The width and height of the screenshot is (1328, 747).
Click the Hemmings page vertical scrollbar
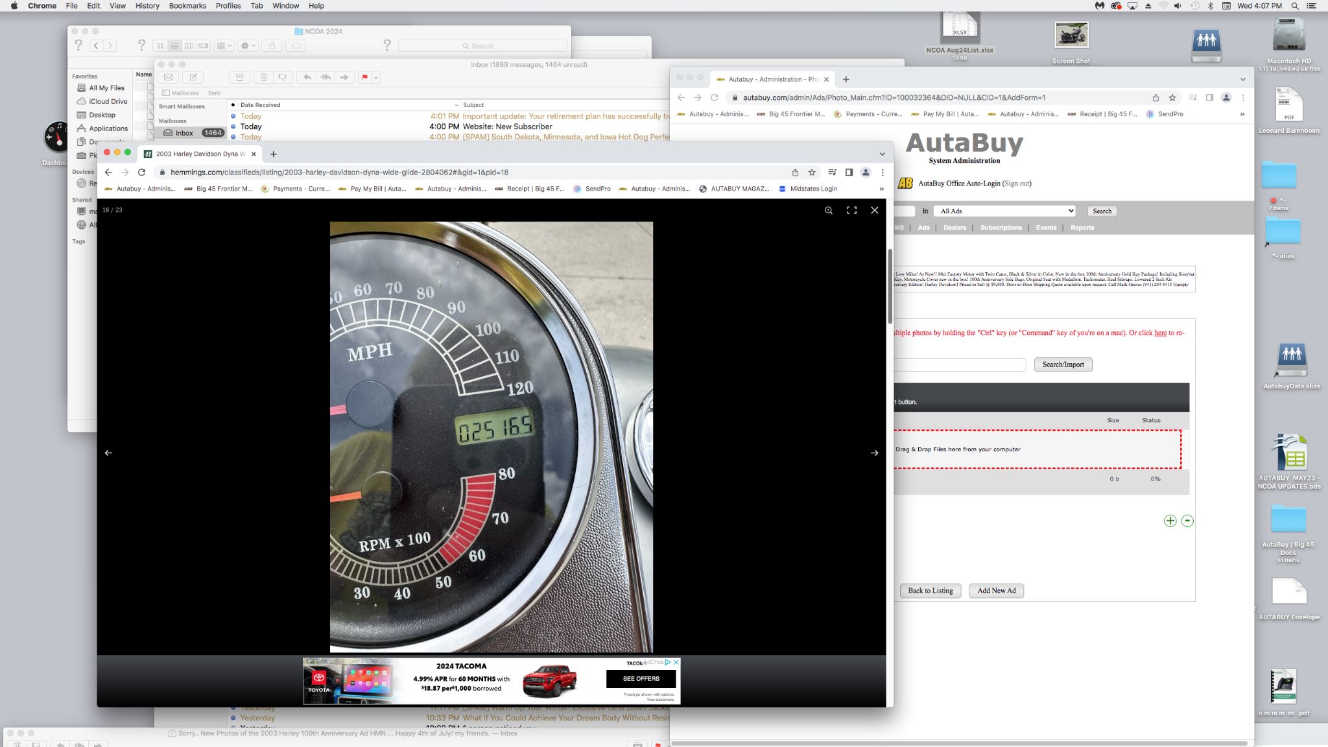pos(890,285)
